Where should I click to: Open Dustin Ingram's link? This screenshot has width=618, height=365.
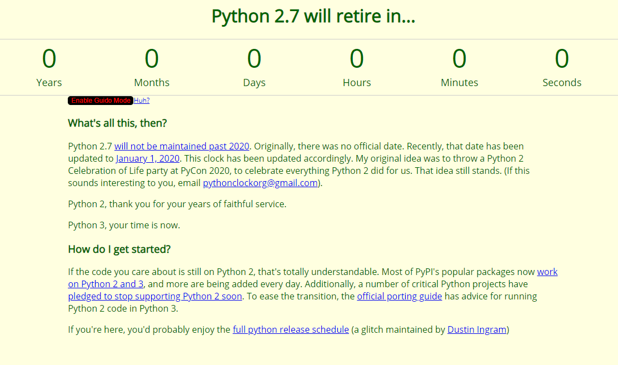tap(477, 329)
